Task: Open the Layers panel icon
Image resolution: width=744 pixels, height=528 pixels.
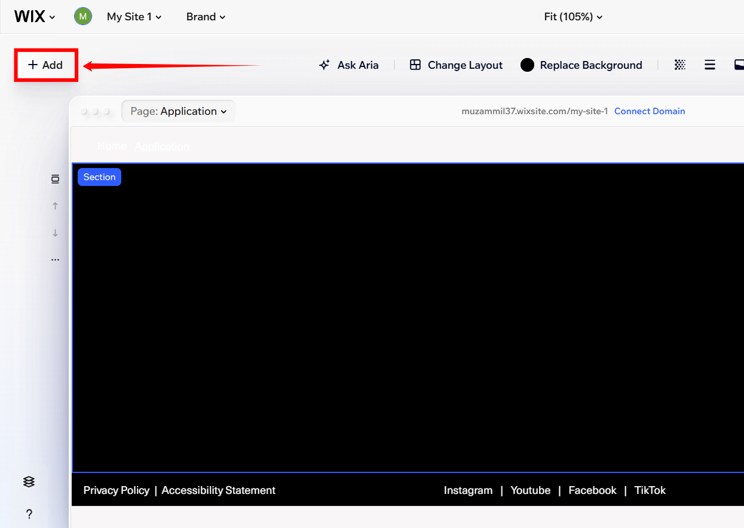Action: pyautogui.click(x=29, y=482)
